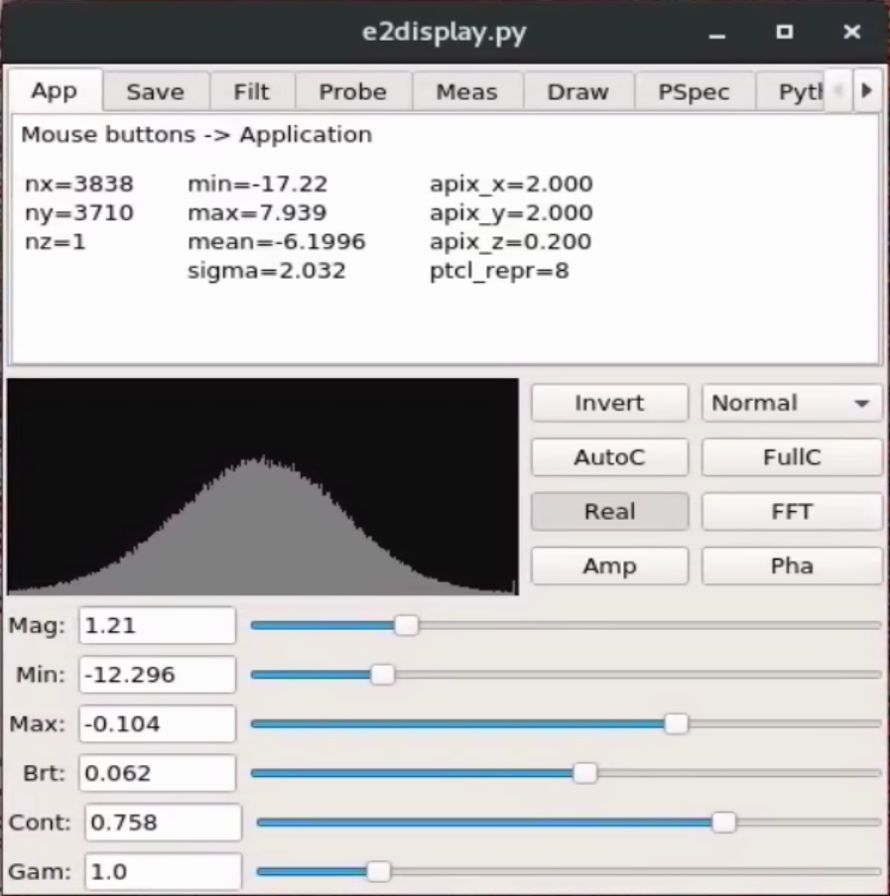
Task: Select the Probe tab
Action: (x=352, y=92)
